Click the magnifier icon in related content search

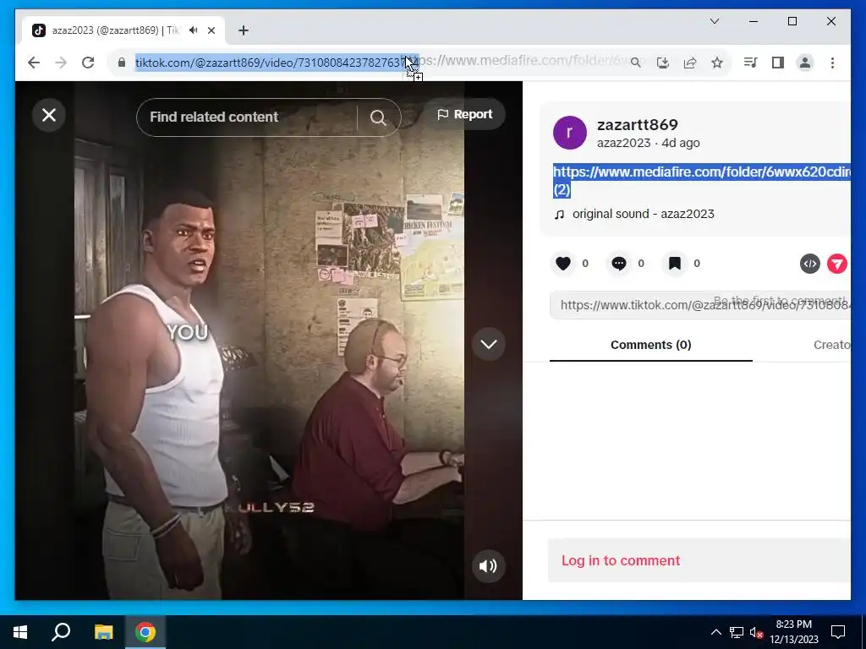[x=378, y=117]
